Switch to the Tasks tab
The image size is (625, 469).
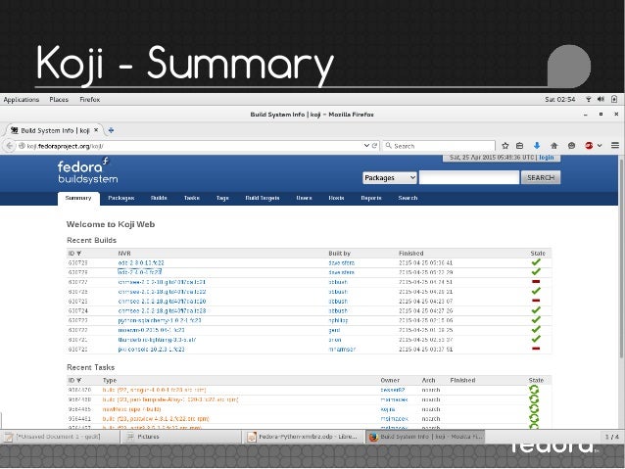(x=192, y=198)
